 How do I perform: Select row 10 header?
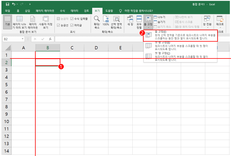[x=6, y=121]
